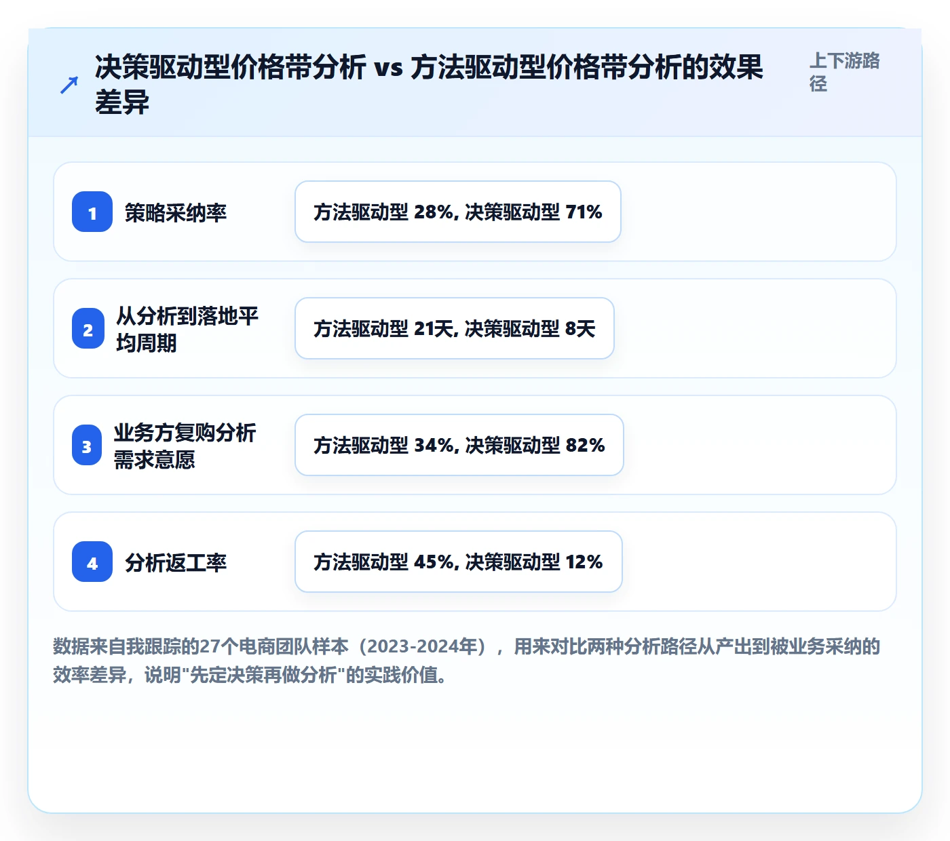Select the 从分析到落地平均周期 label
950x841 pixels.
point(187,329)
